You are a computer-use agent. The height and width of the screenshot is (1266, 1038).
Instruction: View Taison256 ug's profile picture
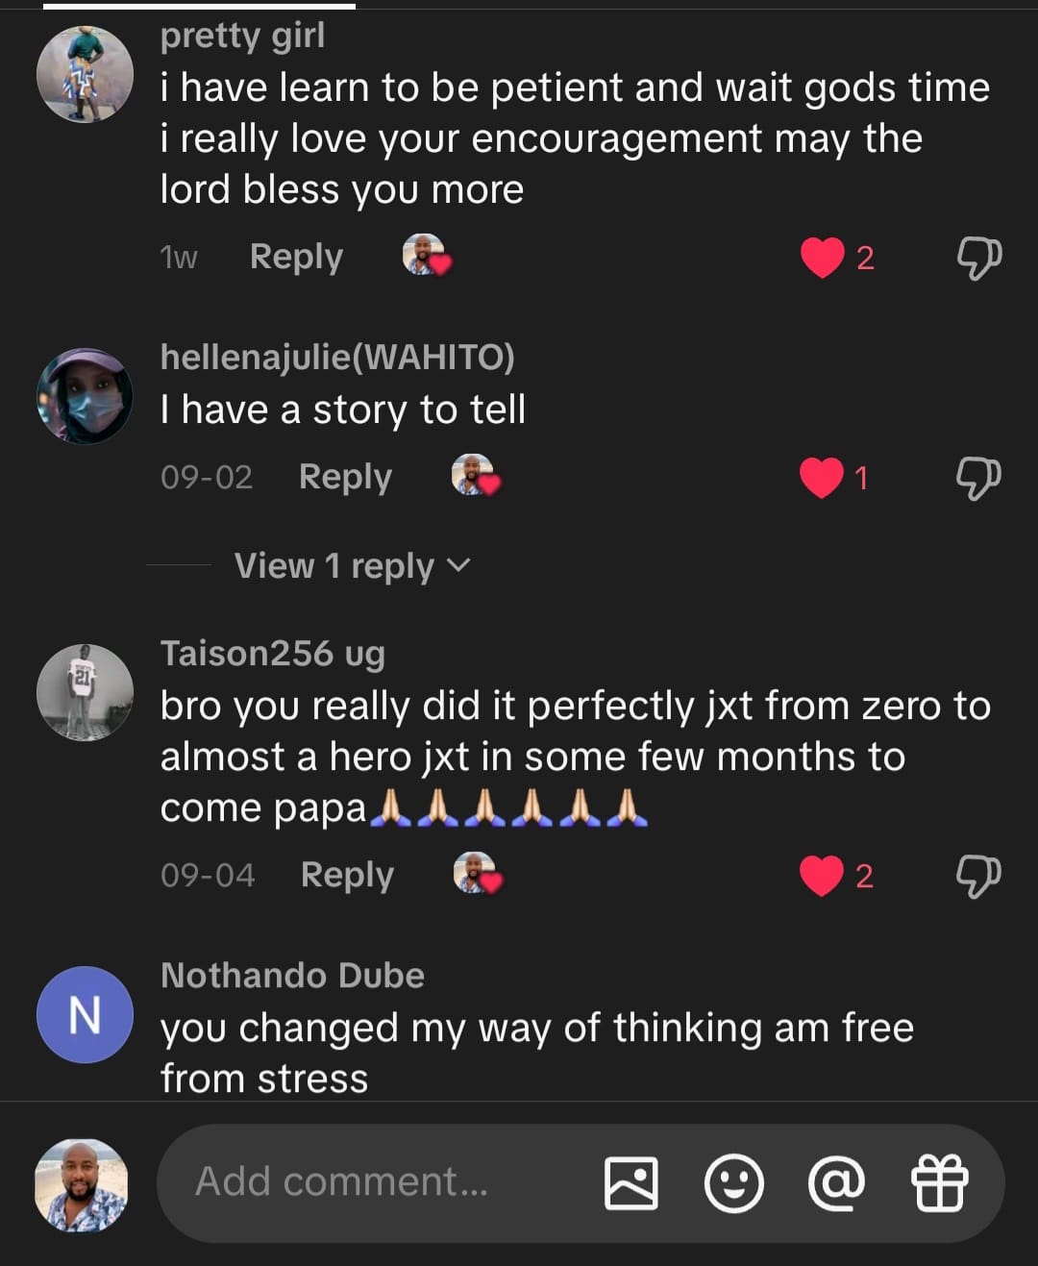pyautogui.click(x=85, y=692)
